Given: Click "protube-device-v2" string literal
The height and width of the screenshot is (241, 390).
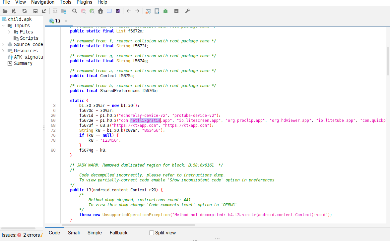Looking at the screenshot, I should click(x=194, y=116).
